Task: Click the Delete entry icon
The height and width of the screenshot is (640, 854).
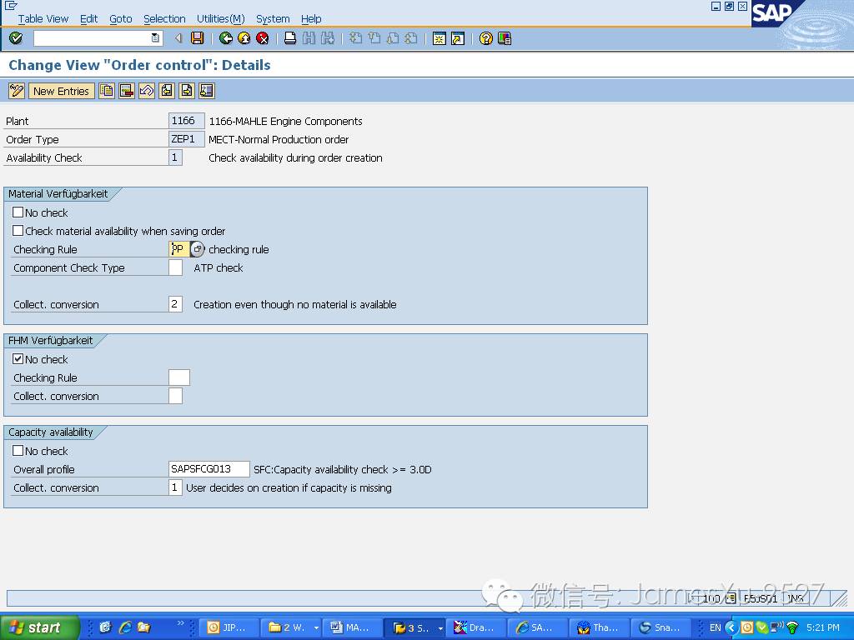Action: click(x=127, y=91)
